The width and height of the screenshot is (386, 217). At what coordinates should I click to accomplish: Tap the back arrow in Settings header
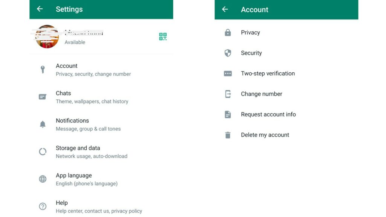click(x=40, y=9)
